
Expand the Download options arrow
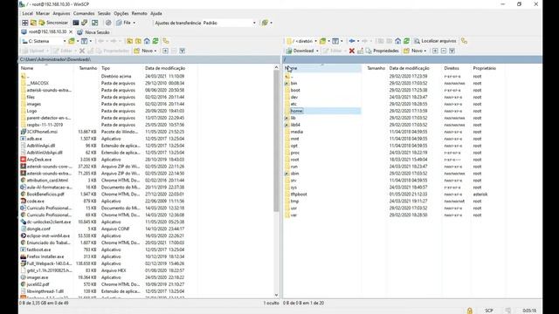click(317, 51)
